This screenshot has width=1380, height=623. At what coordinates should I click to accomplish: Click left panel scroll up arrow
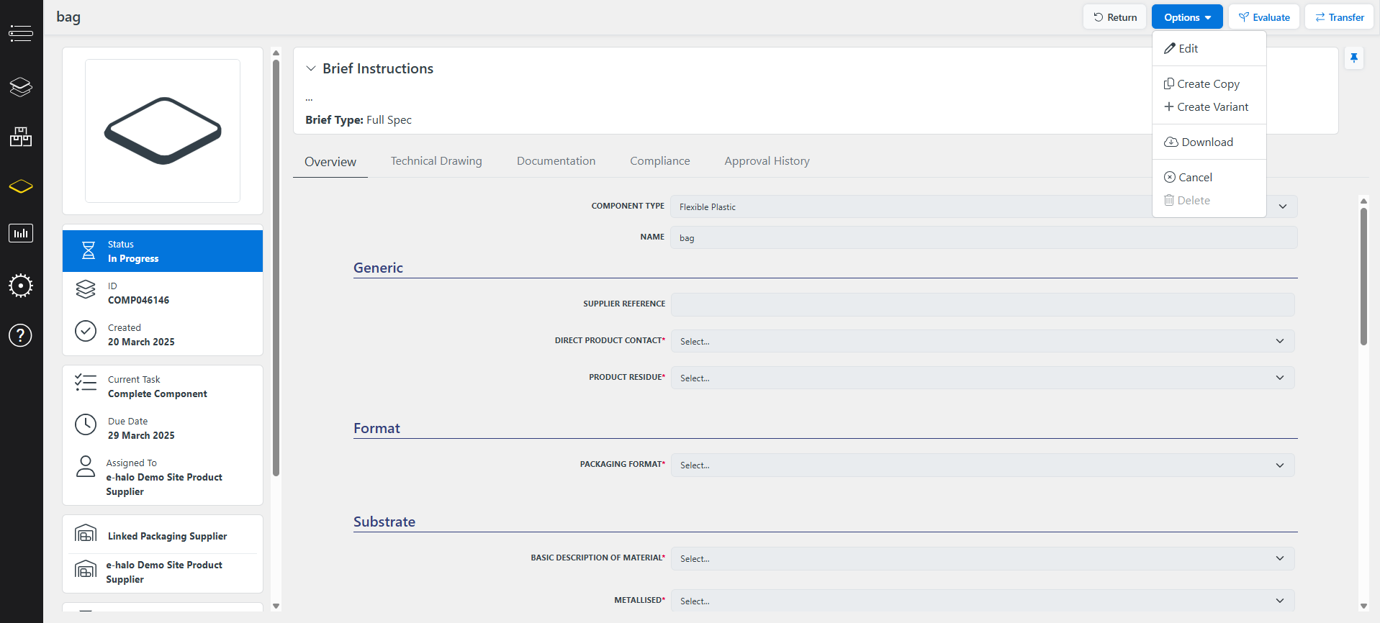pos(276,53)
